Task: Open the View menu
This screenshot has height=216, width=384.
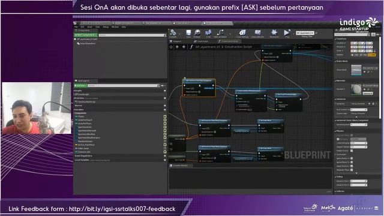Action: point(97,27)
